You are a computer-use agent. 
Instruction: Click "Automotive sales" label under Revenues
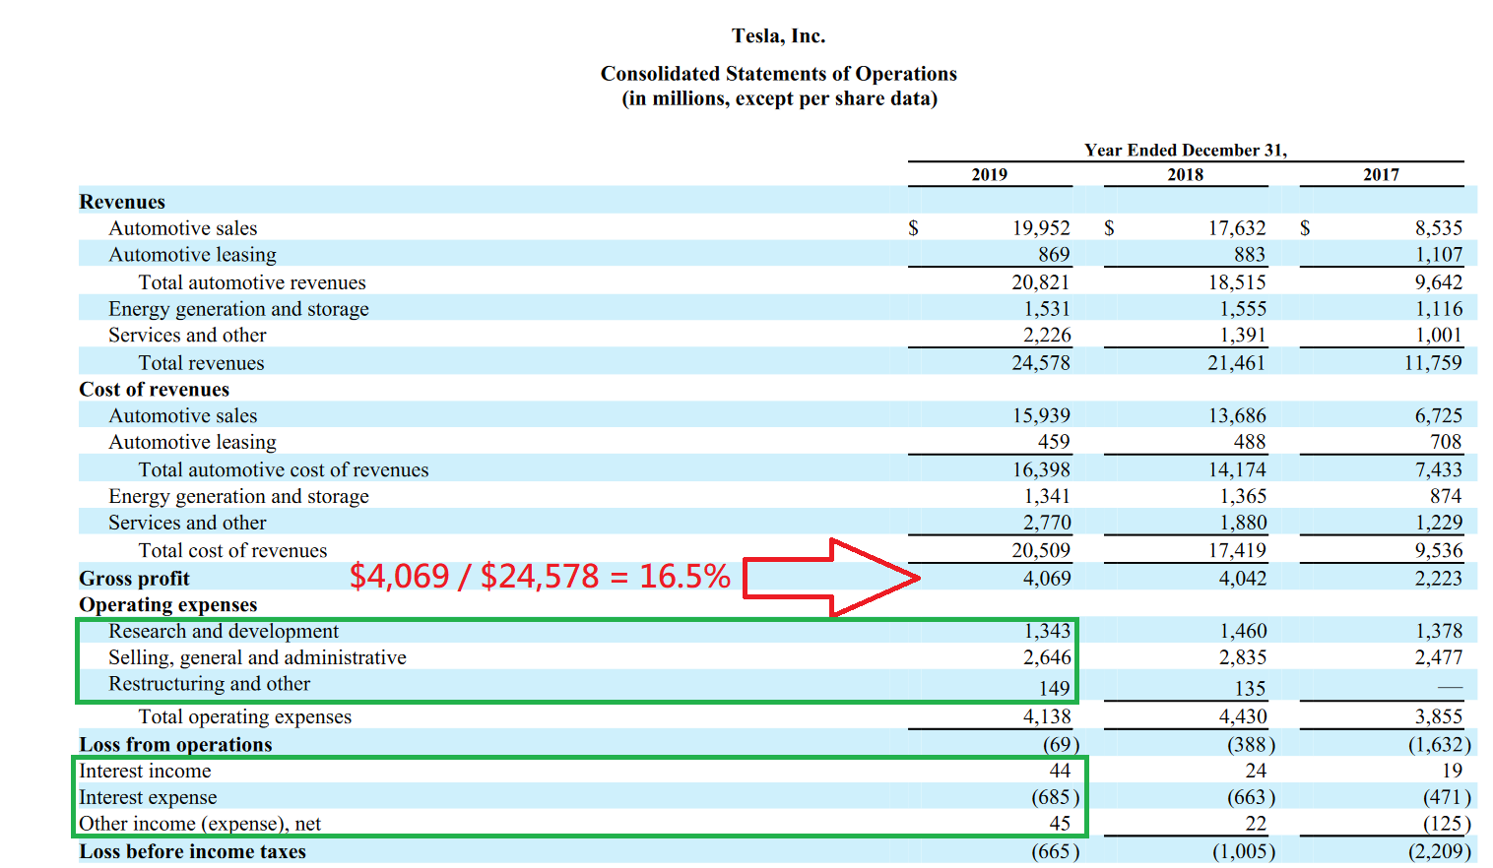182,228
